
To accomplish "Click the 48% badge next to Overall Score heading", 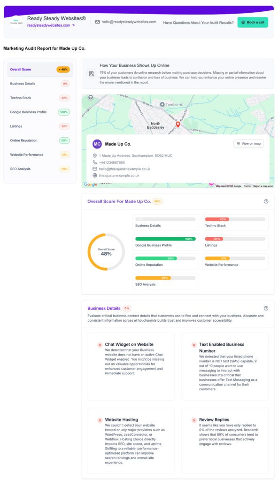I will point(157,202).
